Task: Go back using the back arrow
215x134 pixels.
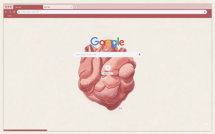Action: (x=6, y=12)
